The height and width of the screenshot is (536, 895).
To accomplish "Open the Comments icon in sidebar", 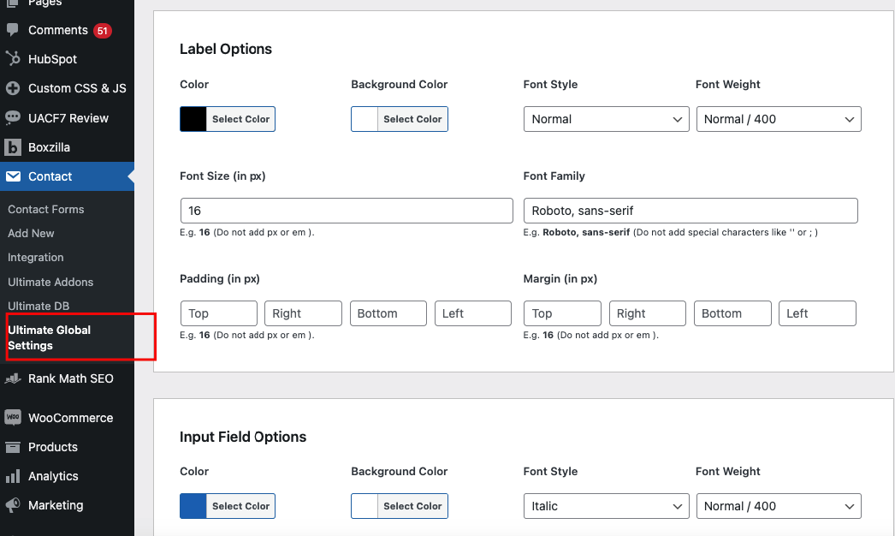I will click(x=12, y=30).
